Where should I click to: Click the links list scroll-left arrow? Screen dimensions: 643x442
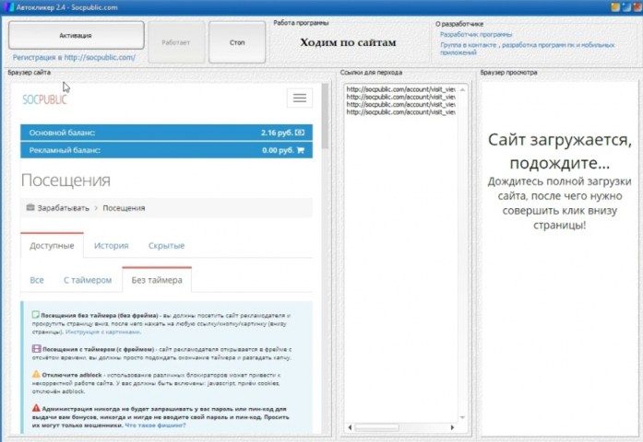click(350, 427)
